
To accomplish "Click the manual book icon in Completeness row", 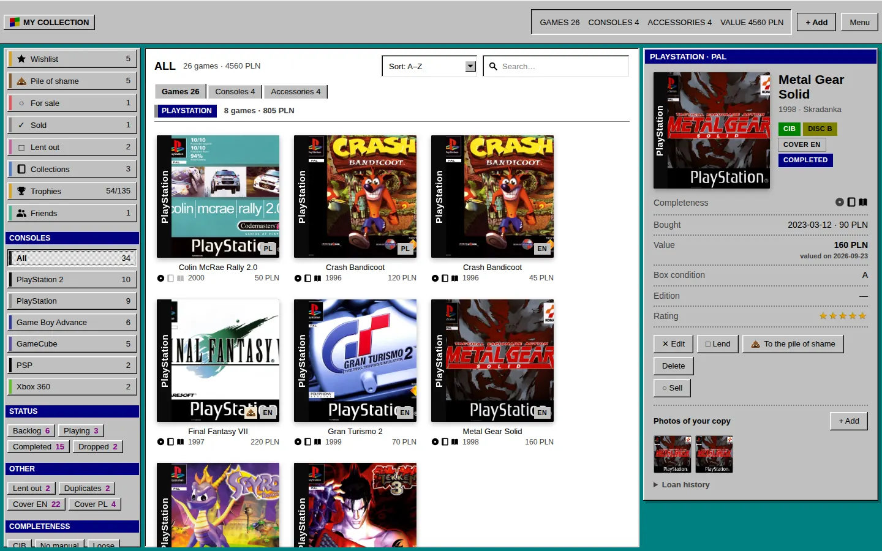I will tap(863, 202).
